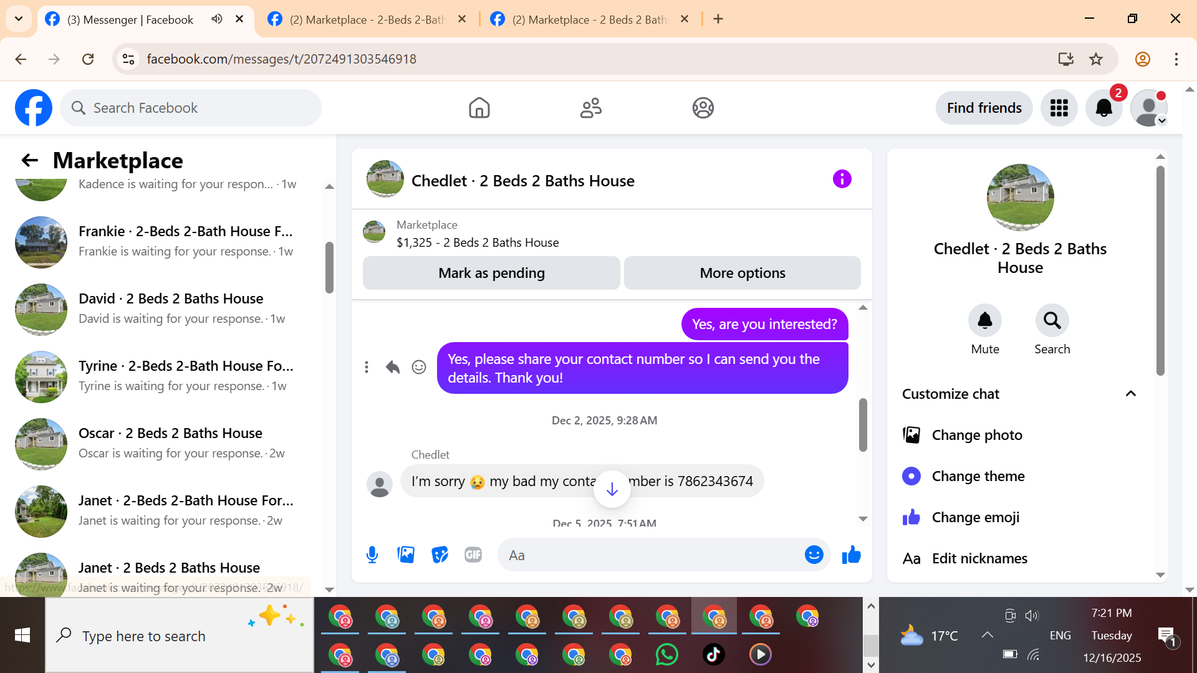Switch to Marketplace 2 Beds 2 Bath tab
1197x673 pixels.
click(x=590, y=19)
